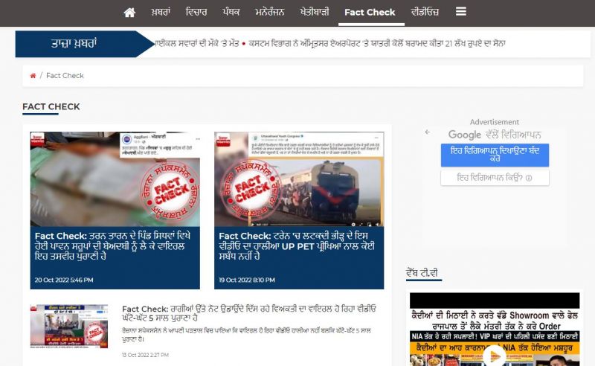595x366 pixels.
Task: Click the back arrow in the Google ad
Action: [428, 132]
